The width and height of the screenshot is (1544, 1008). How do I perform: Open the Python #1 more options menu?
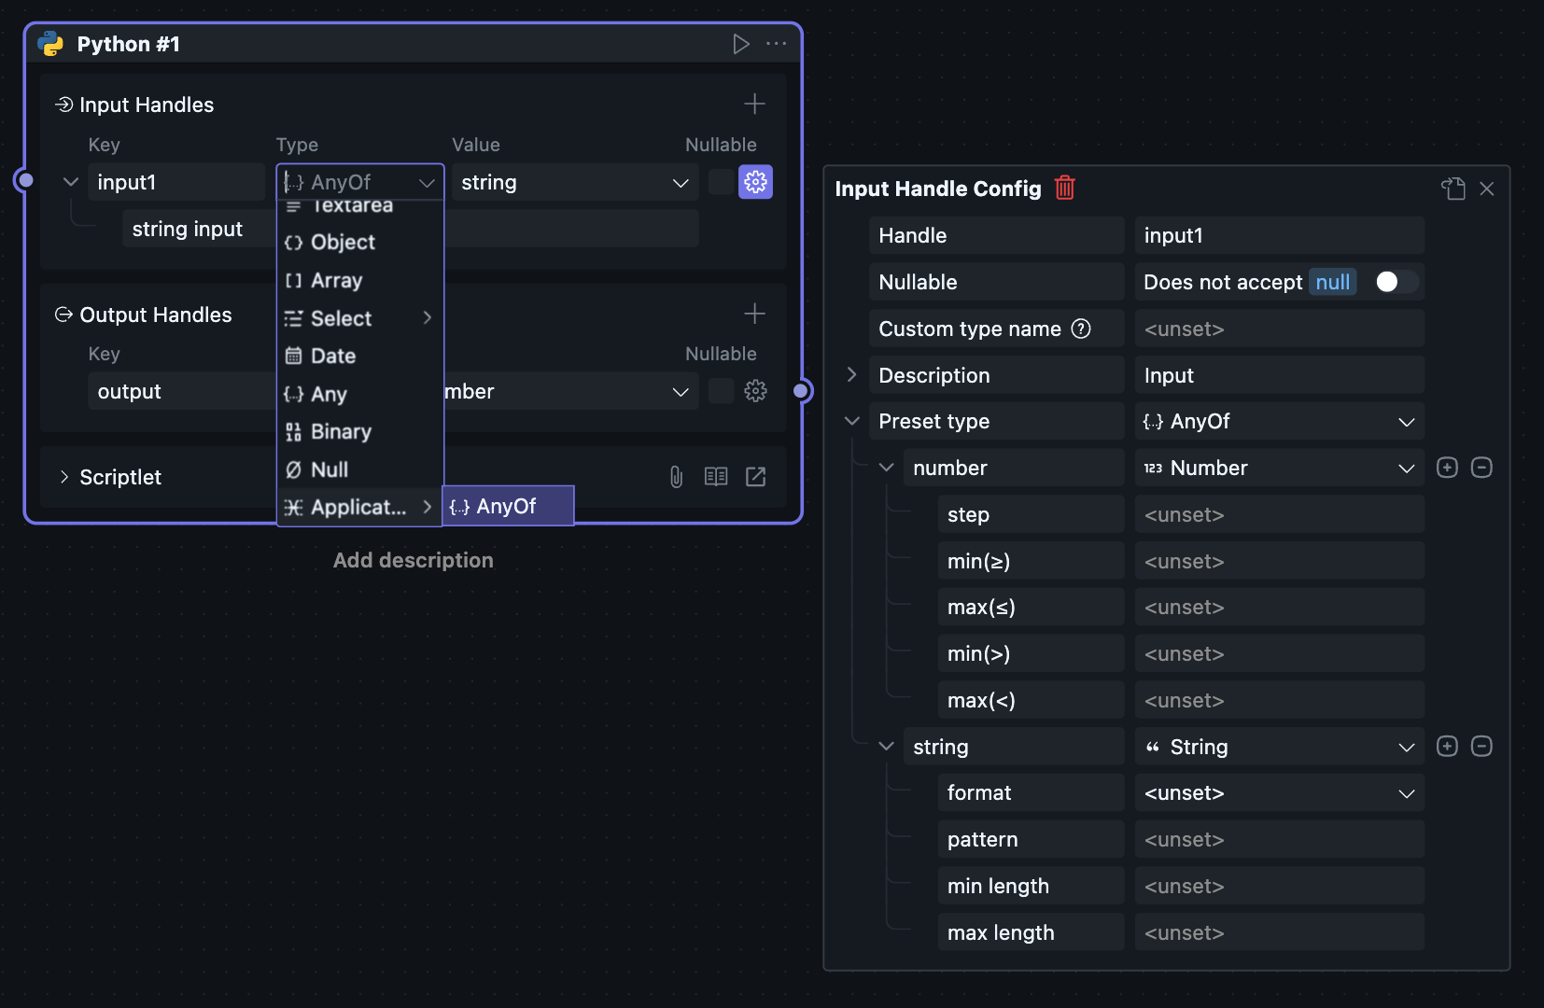pyautogui.click(x=776, y=44)
